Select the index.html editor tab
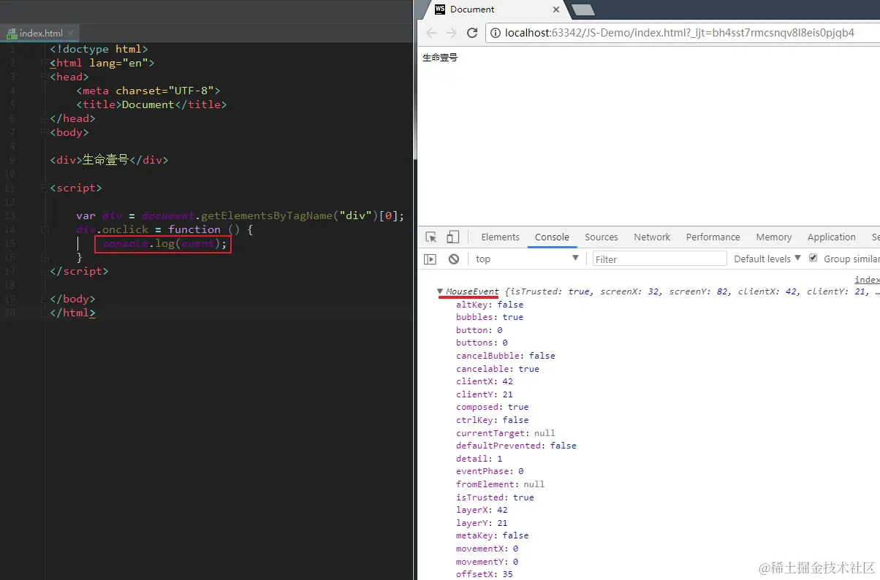 pos(40,34)
